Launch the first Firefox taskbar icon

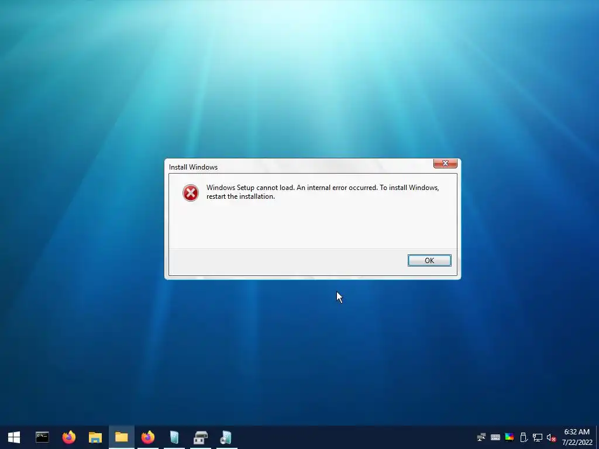click(69, 437)
